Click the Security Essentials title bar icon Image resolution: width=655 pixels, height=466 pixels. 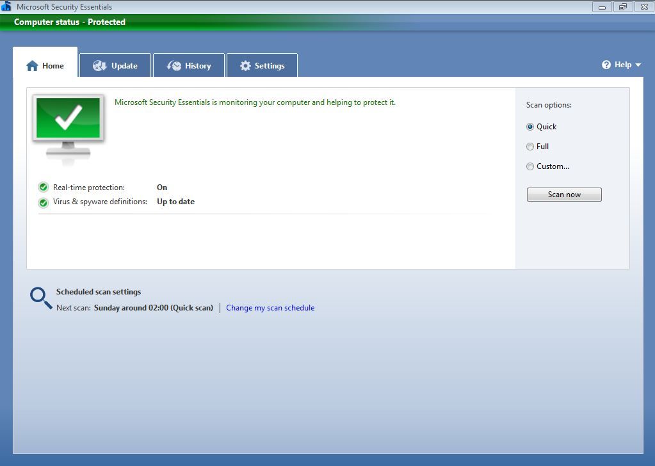[6, 6]
